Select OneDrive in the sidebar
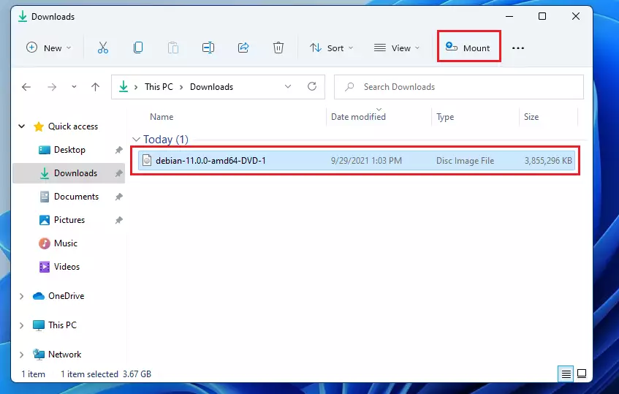 (x=66, y=296)
